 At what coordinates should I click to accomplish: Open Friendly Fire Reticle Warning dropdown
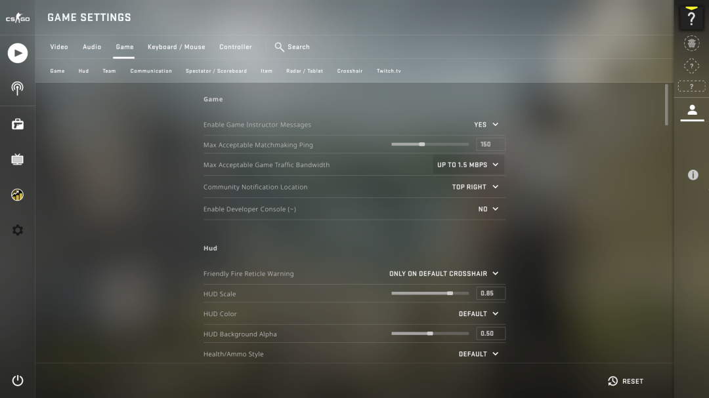point(444,274)
